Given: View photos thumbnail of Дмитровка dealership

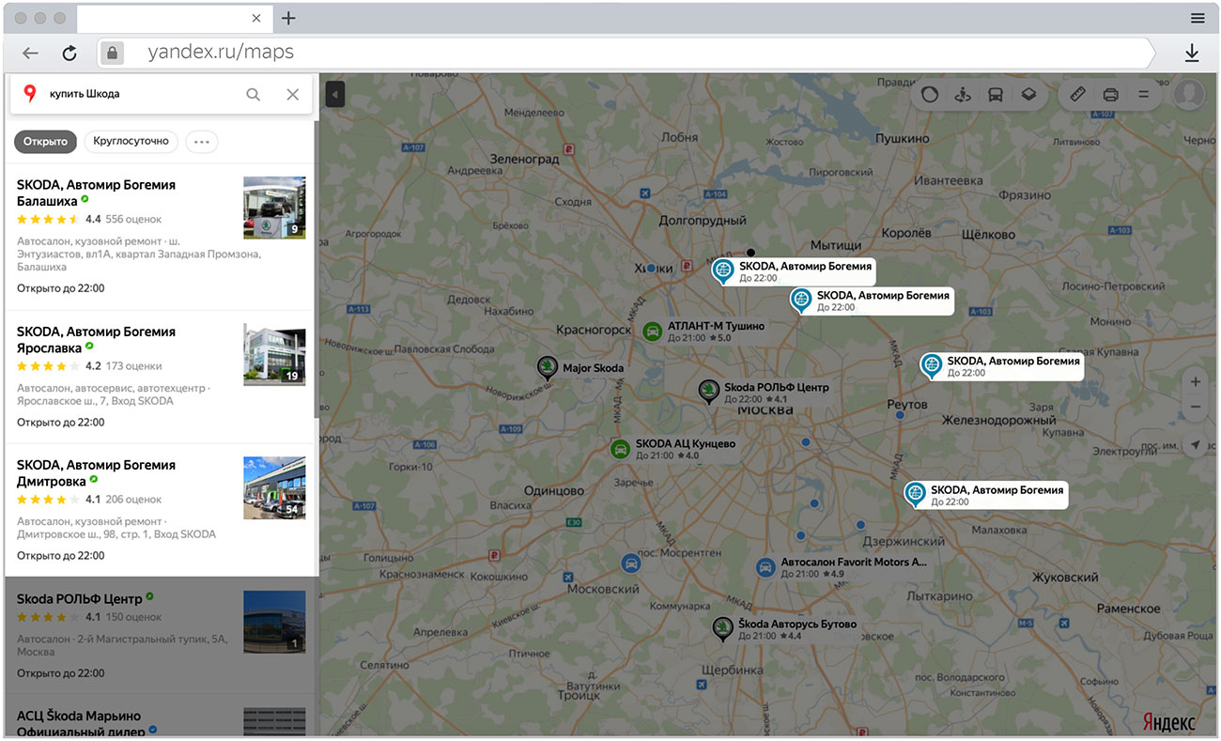Looking at the screenshot, I should [x=274, y=487].
